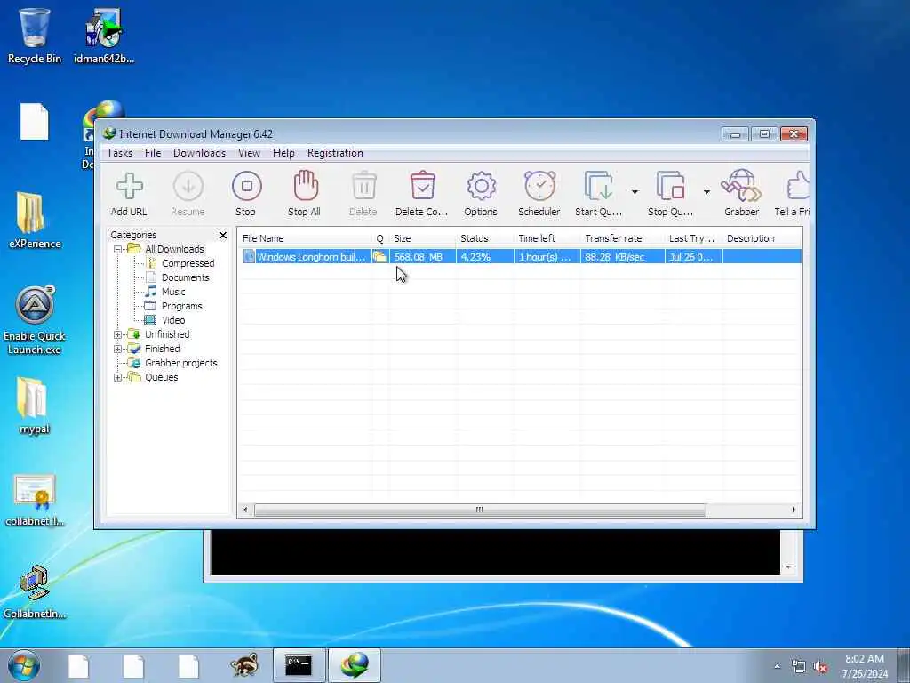This screenshot has width=910, height=683.
Task: Sort by Status column header
Action: [x=484, y=238]
